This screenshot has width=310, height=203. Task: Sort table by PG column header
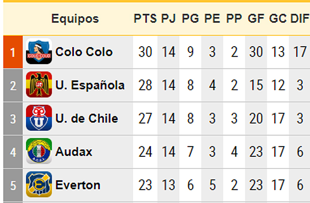tap(190, 19)
